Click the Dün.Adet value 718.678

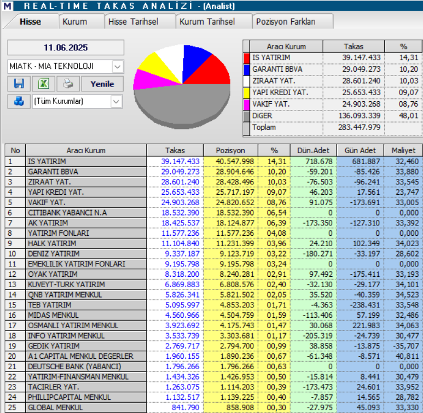pos(319,161)
